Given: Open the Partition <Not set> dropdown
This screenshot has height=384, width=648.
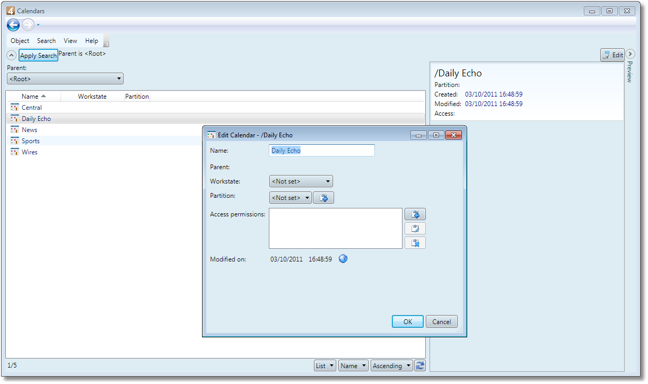Looking at the screenshot, I should click(291, 198).
